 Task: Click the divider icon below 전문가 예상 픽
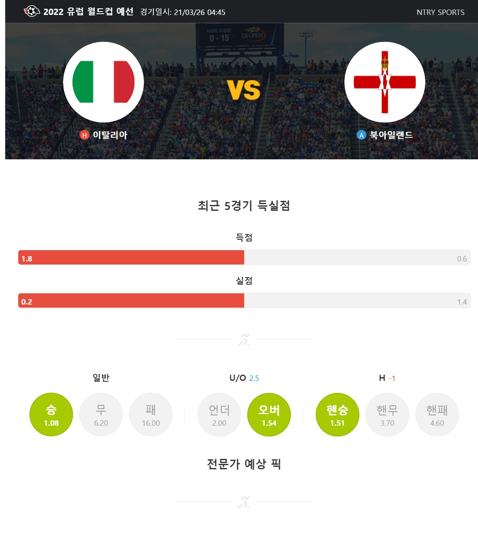[x=244, y=502]
